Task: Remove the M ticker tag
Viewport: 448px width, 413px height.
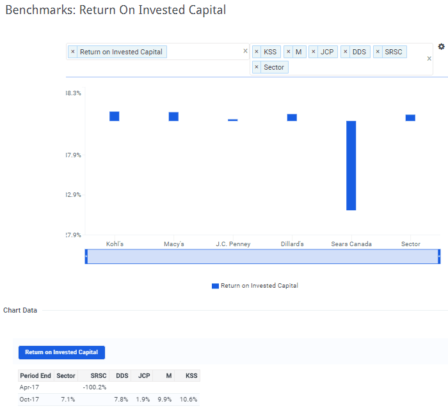Action: pyautogui.click(x=289, y=52)
